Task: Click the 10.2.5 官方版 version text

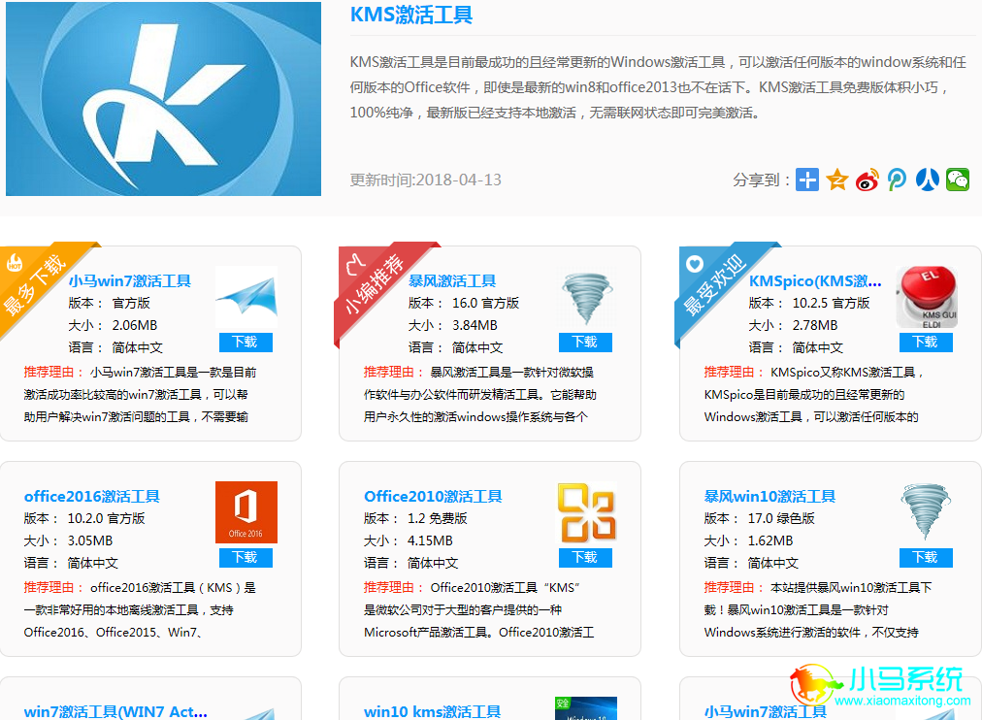Action: [x=831, y=303]
